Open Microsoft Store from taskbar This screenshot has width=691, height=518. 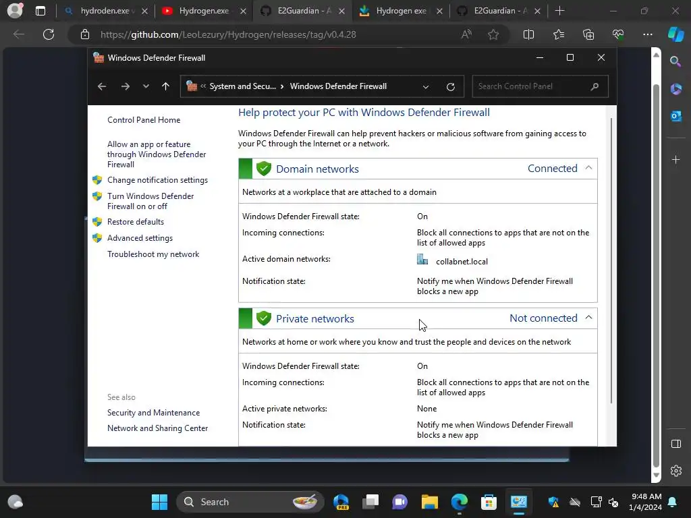[489, 502]
